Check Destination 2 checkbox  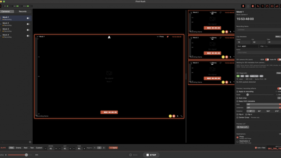(x=237, y=142)
